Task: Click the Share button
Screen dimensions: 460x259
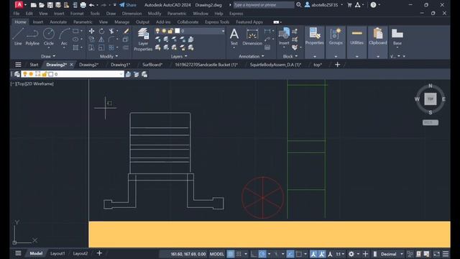Action: 128,5
